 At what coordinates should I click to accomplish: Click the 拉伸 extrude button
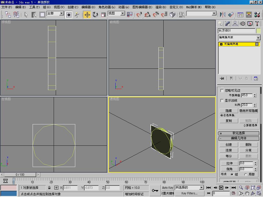229,163
